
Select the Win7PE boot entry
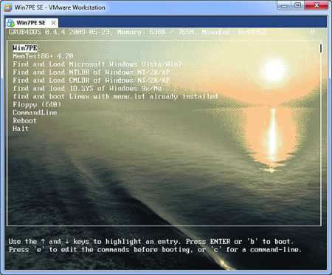tap(25, 48)
